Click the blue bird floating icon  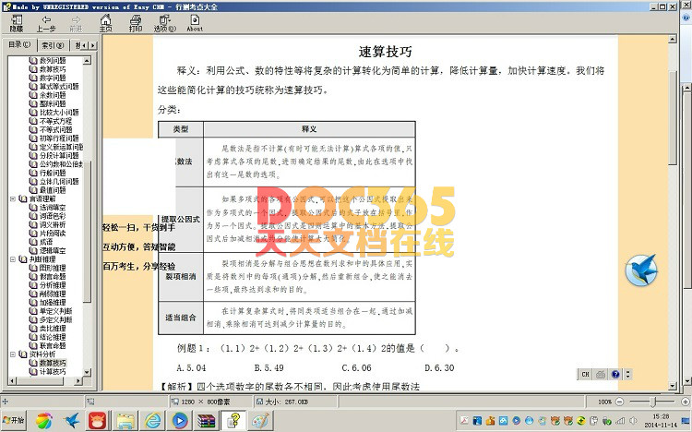pos(640,271)
